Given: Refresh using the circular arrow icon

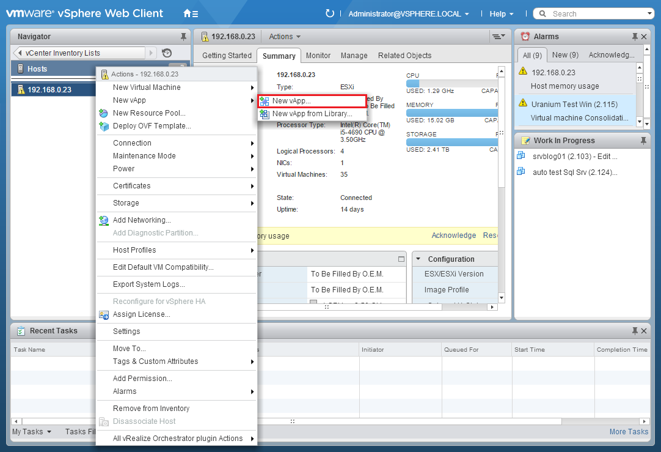Looking at the screenshot, I should (330, 13).
